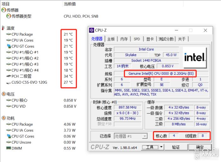Click the power CPU GT Cores monitor icon
This screenshot has width=221, height=162.
[9, 136]
